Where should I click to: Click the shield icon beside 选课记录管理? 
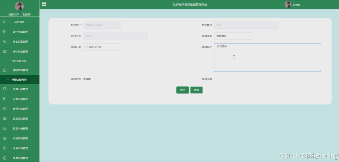(5, 89)
